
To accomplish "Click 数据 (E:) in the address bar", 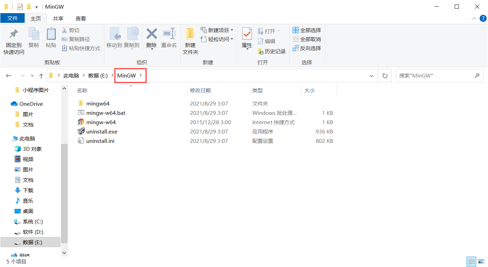I will pos(98,76).
